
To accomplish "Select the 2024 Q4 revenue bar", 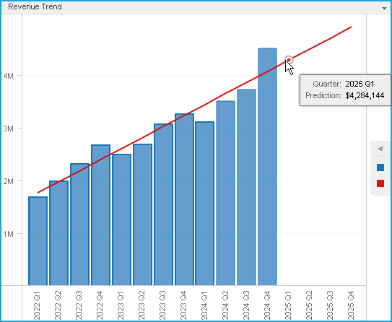I will click(x=268, y=167).
